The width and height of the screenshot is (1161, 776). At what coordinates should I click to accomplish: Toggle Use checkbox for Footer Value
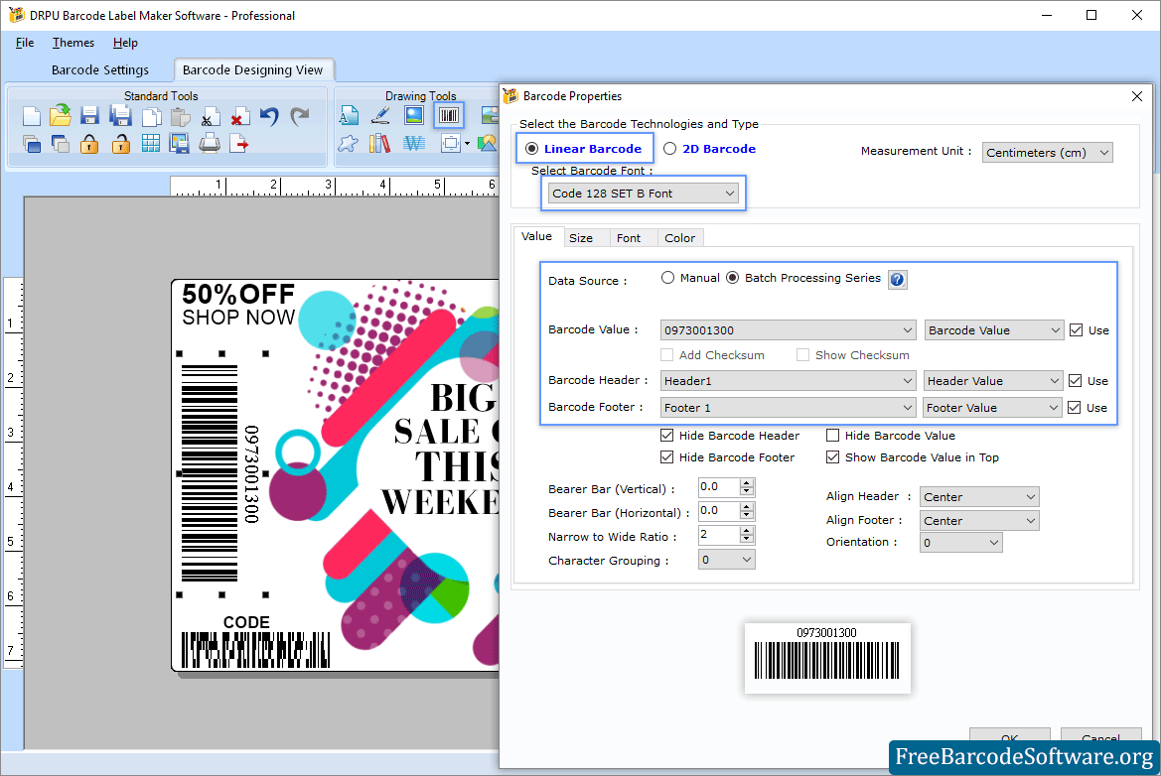pos(1075,408)
